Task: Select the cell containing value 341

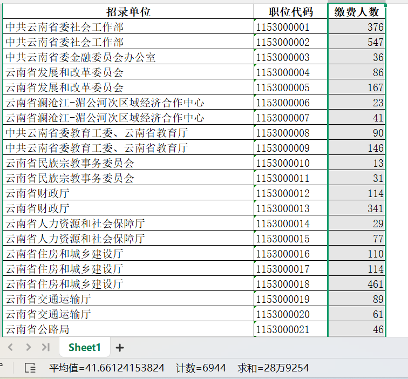Action: (357, 208)
